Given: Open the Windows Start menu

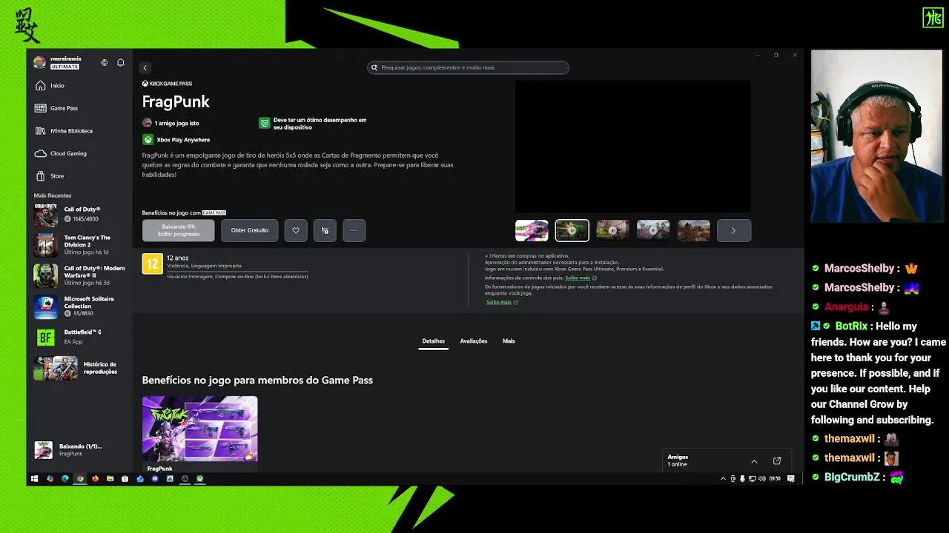Looking at the screenshot, I should 34,479.
